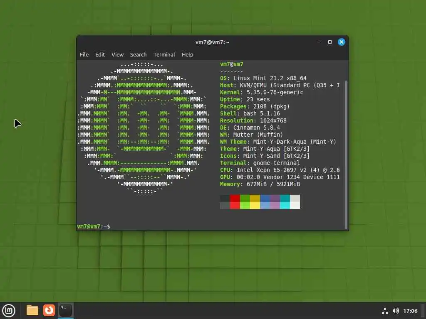Open the Linux Mint start menu
This screenshot has height=319, width=426.
point(9,311)
